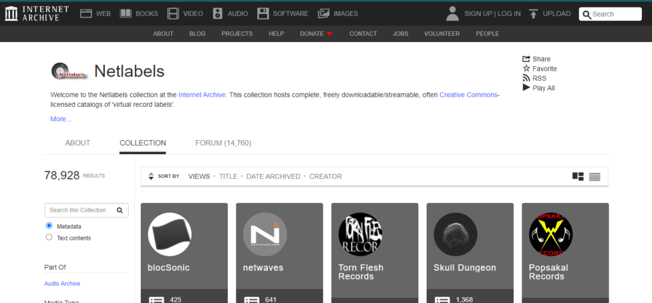Click the Netlabels collection logo
Screen dimensions: 652x303
point(69,71)
